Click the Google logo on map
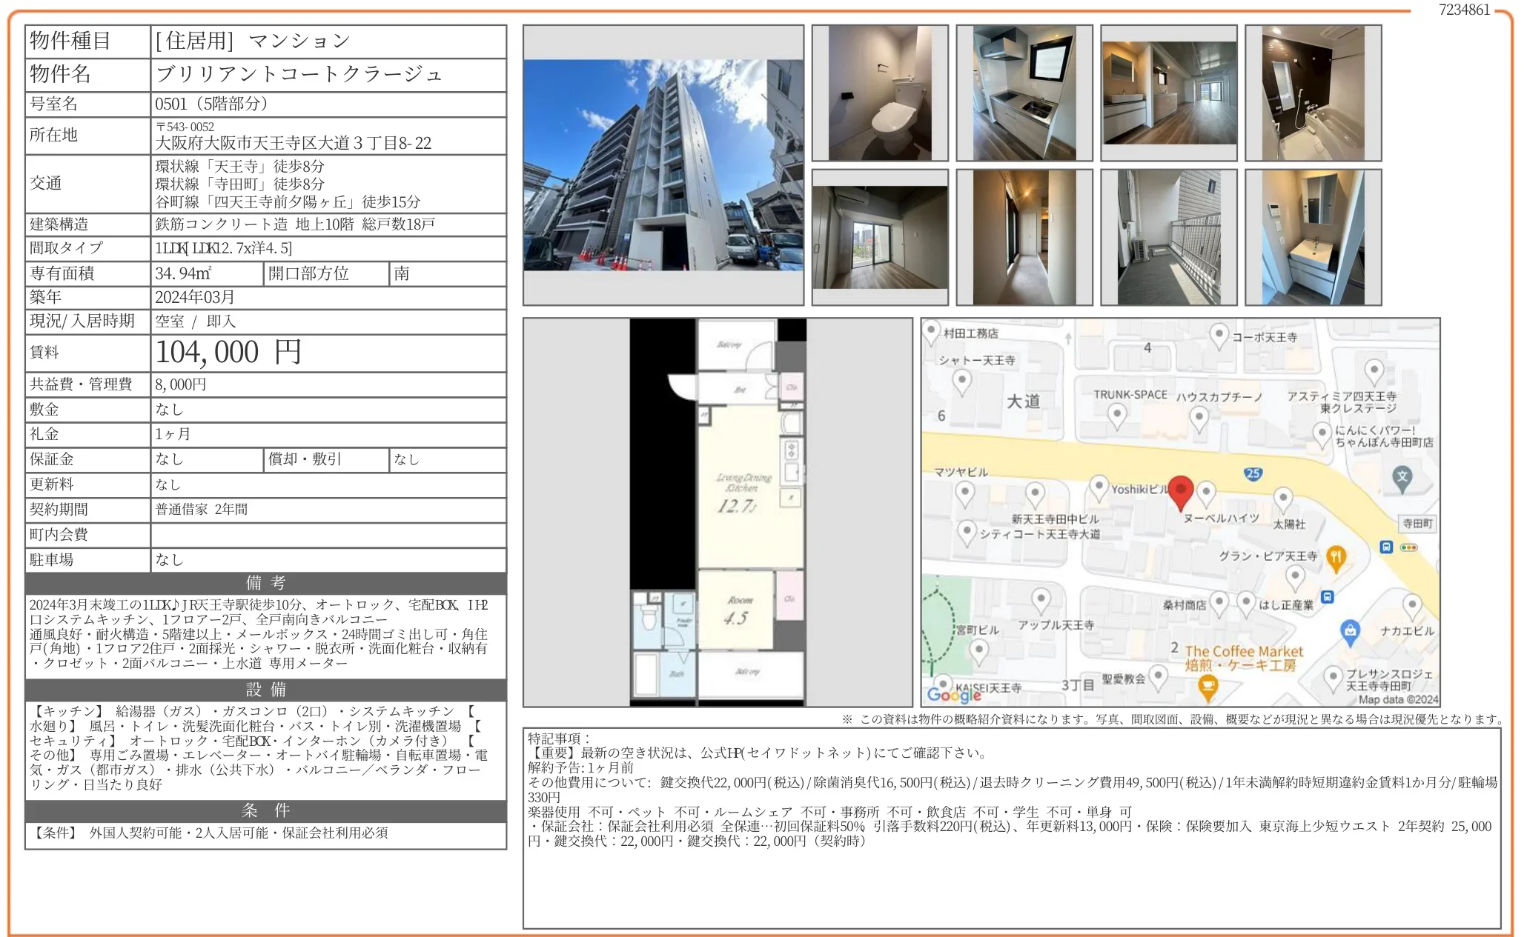The width and height of the screenshot is (1524, 937). tap(953, 694)
